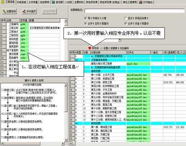The image size is (186, 146).
Task: Click down arrow of 操作说明 panel scrollbar
Action: [x=66, y=140]
